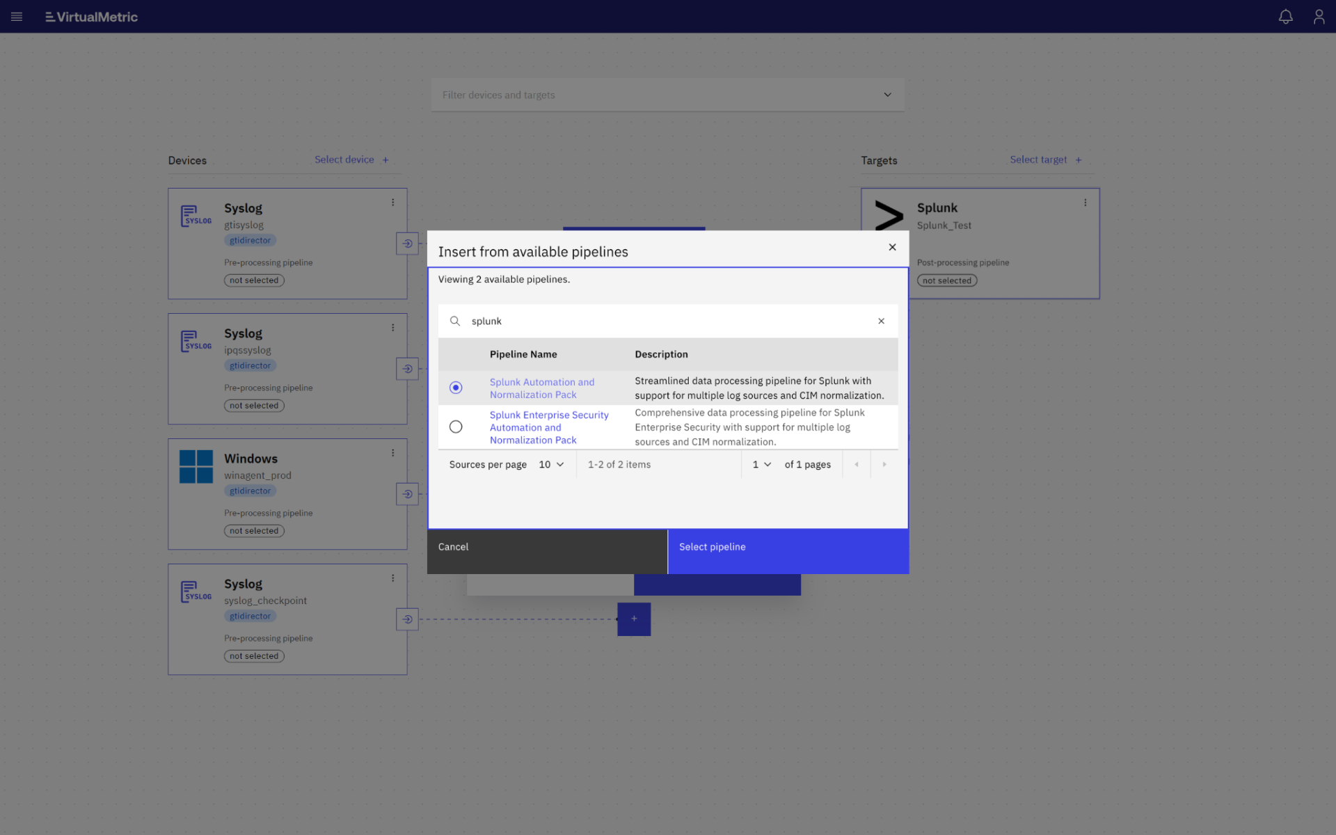Open Sources per page dropdown
Viewport: 1336px width, 835px height.
(551, 464)
